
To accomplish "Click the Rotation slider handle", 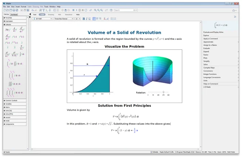I will coord(164,92).
